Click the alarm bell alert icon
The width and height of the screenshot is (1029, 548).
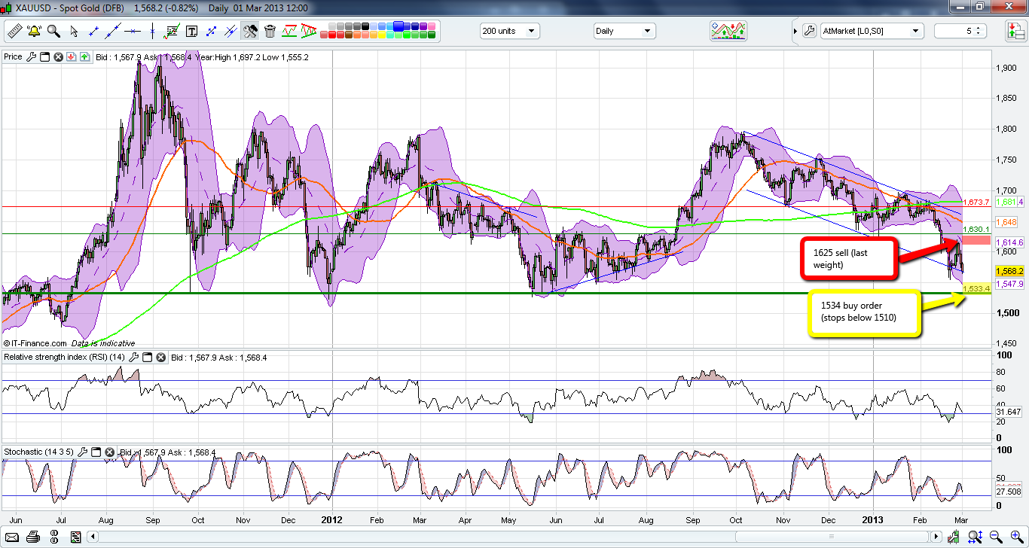pyautogui.click(x=34, y=31)
